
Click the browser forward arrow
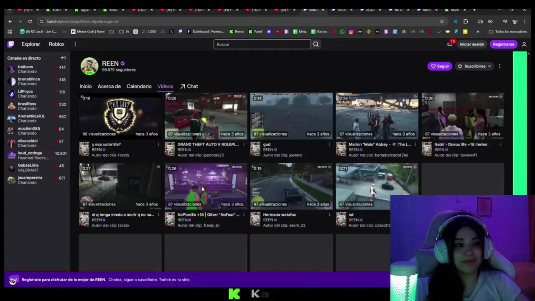pos(20,21)
